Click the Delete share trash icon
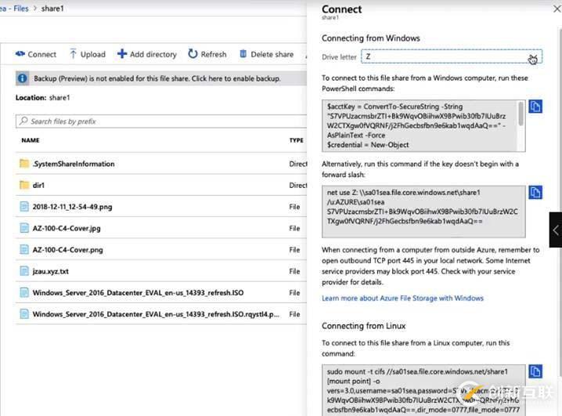This screenshot has height=416, width=562. 243,54
